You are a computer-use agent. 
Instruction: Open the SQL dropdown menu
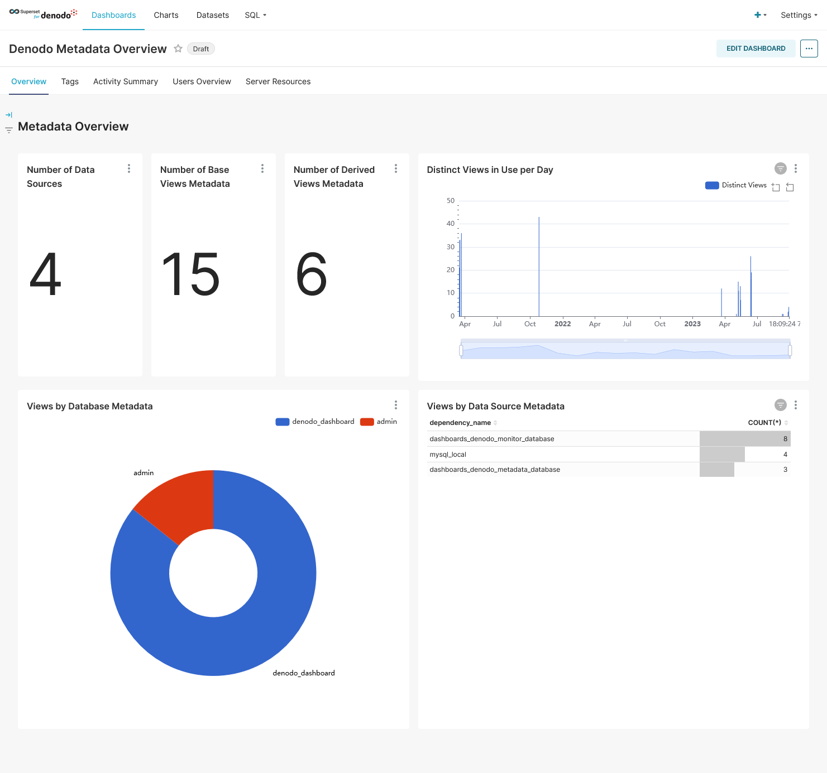click(255, 15)
